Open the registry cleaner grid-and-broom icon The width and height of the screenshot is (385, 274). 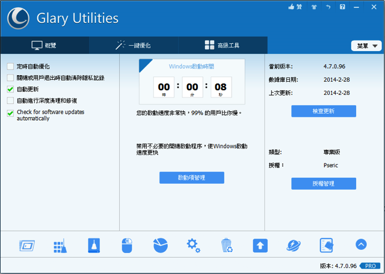pos(60,246)
